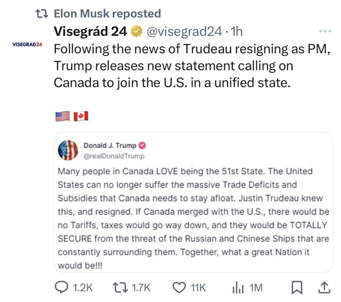
Task: Open the 1h timestamp link
Action: pos(236,32)
